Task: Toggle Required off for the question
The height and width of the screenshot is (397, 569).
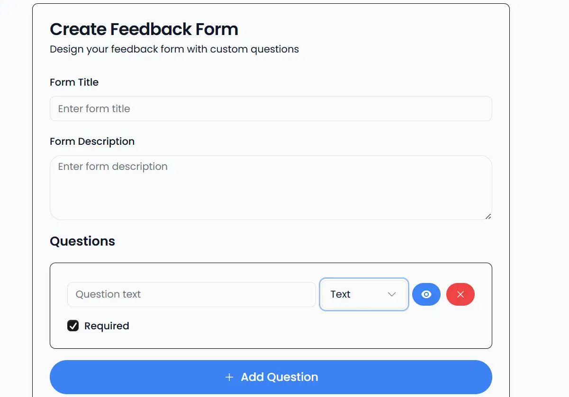Action: click(x=73, y=326)
